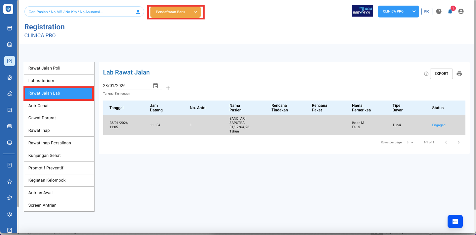Screen dimensions: 476x235
Task: Open the user account profile icon
Action: pos(461,12)
